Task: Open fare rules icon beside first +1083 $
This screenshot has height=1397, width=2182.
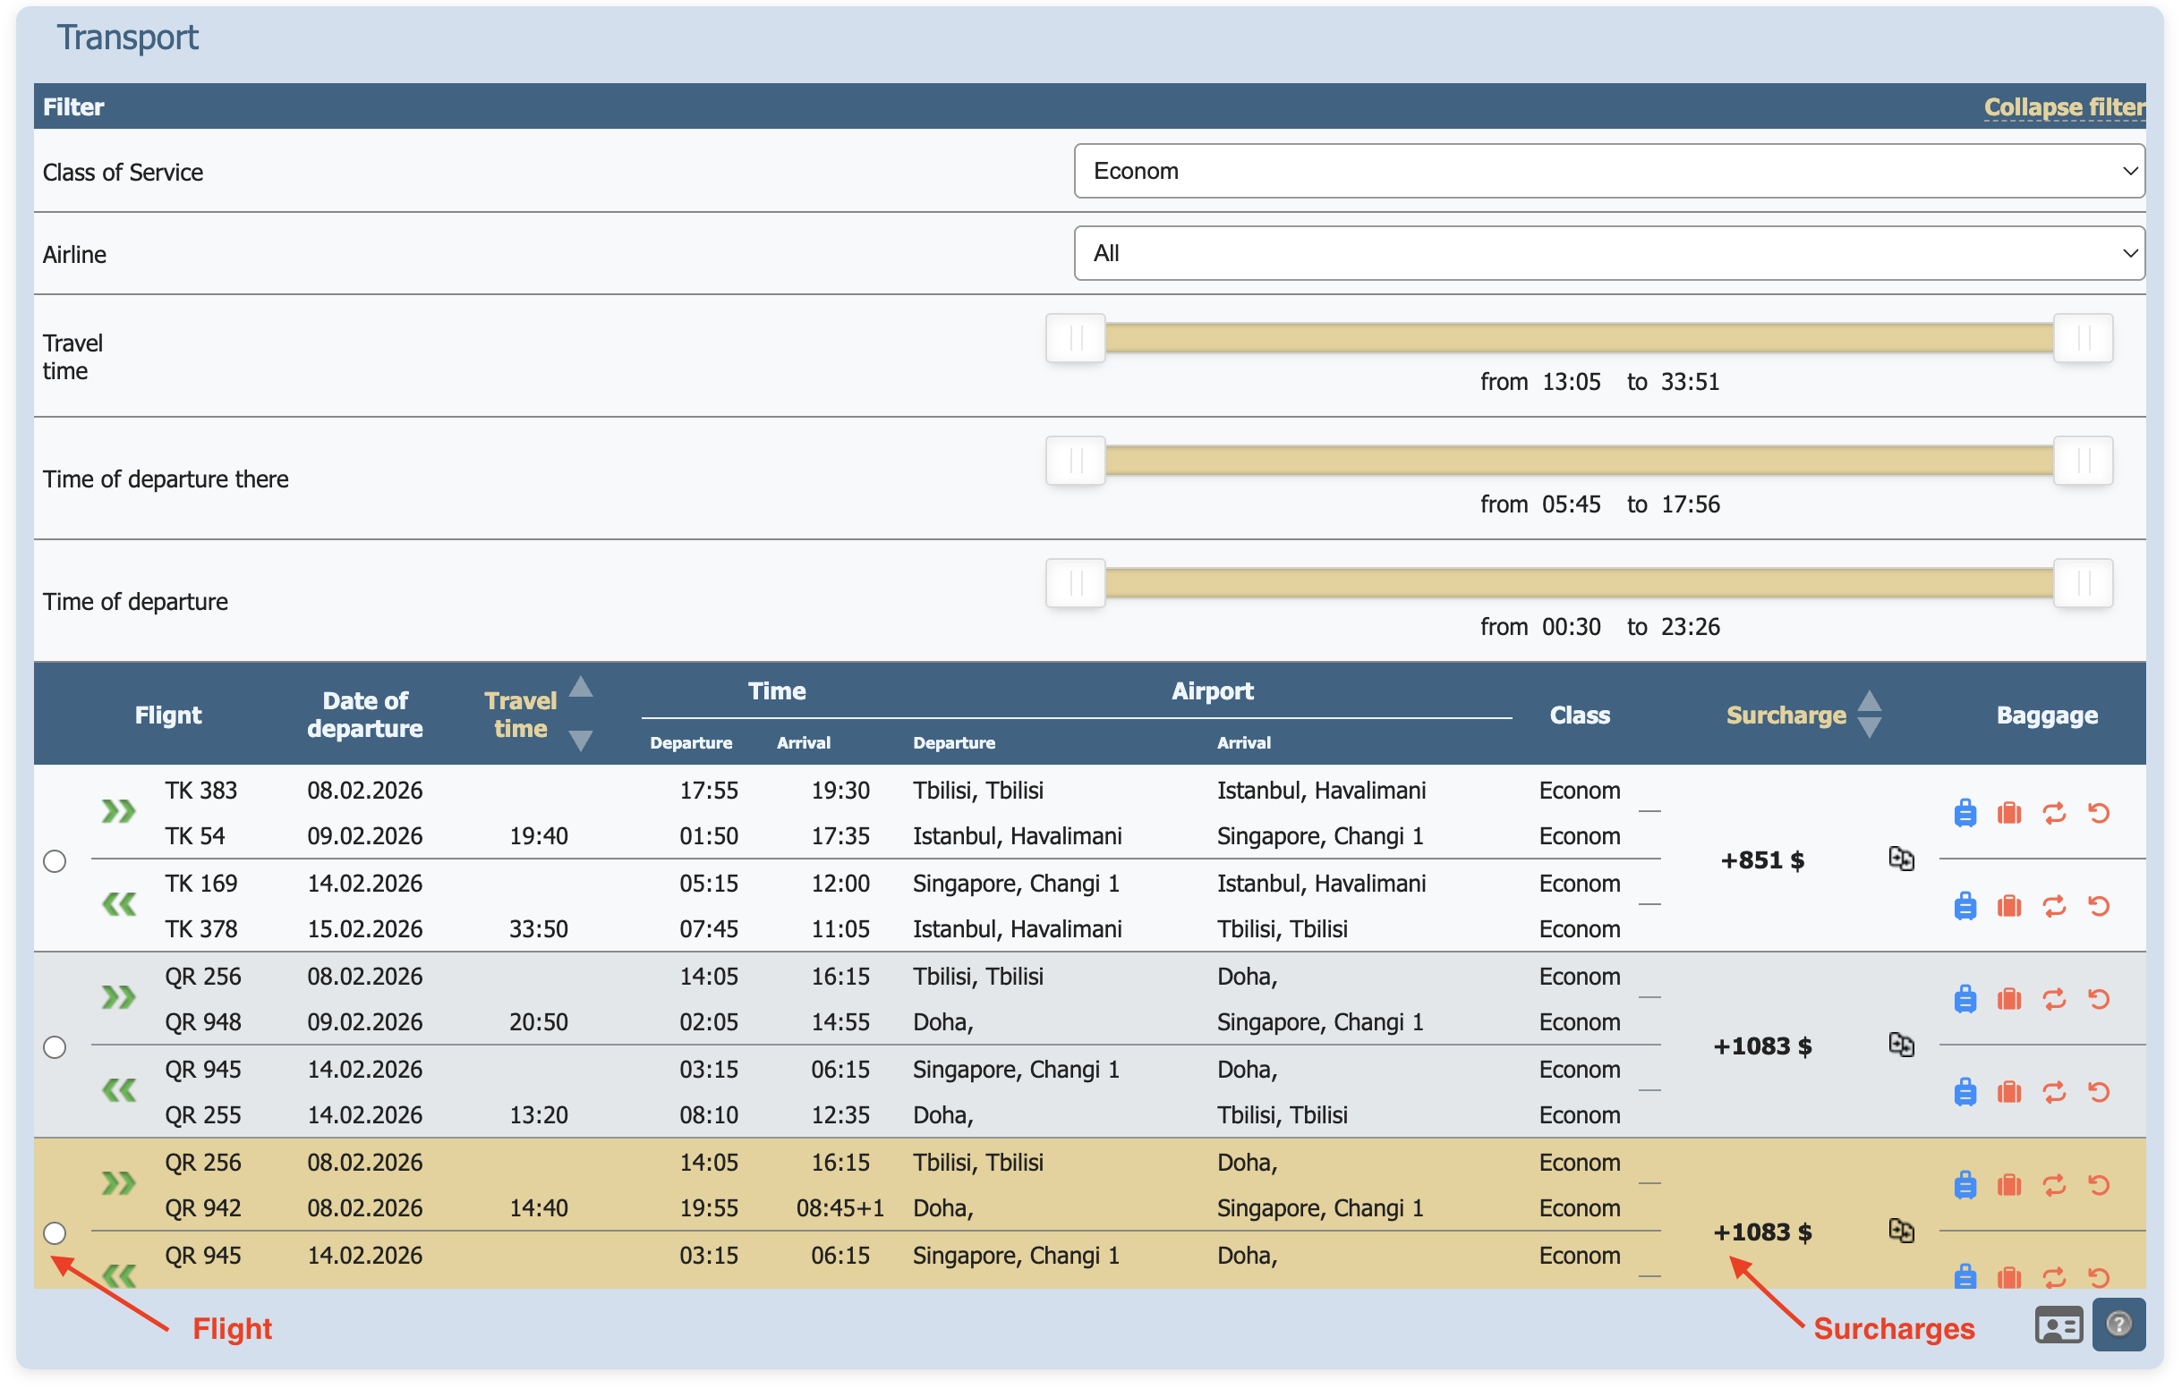Action: tap(1901, 1044)
